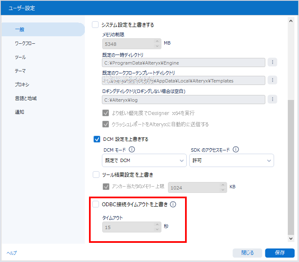Show info for SDK のアクセスモード
Image resolution: width=299 pixels, height=262 pixels.
(x=236, y=150)
